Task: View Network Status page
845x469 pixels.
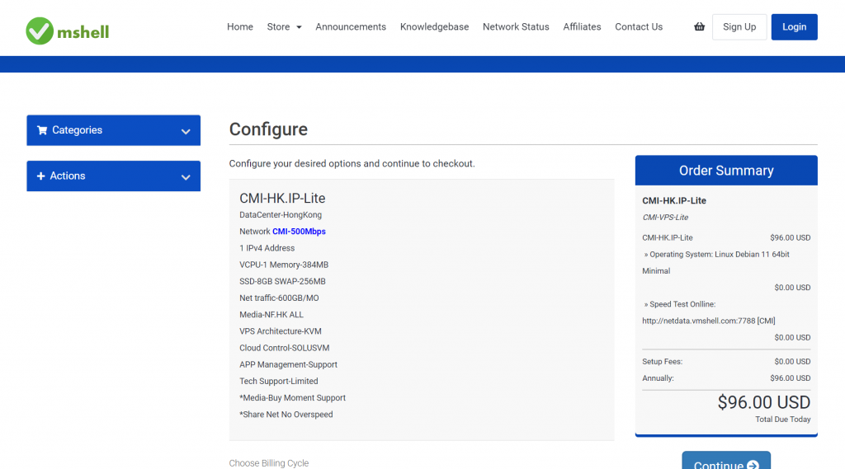Action: click(x=516, y=27)
